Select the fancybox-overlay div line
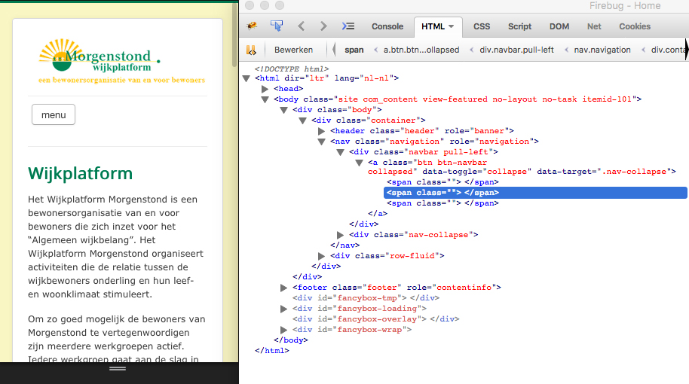Image resolution: width=689 pixels, height=384 pixels. [x=375, y=319]
